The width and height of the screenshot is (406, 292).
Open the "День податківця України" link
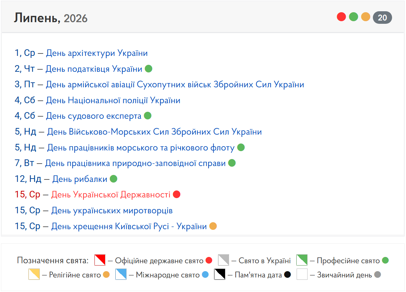[x=94, y=69]
